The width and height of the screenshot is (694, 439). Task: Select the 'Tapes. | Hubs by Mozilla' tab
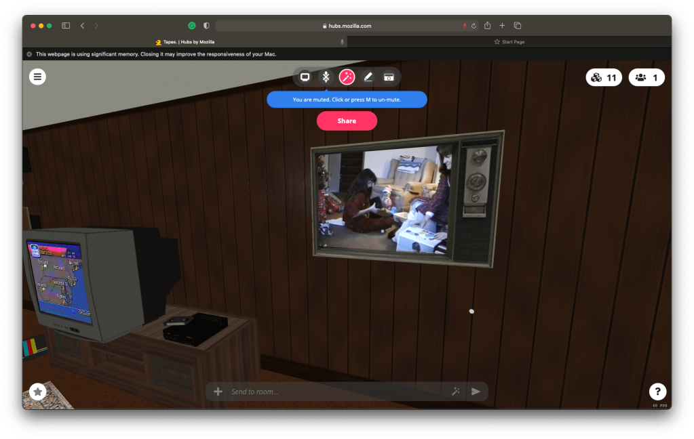185,42
